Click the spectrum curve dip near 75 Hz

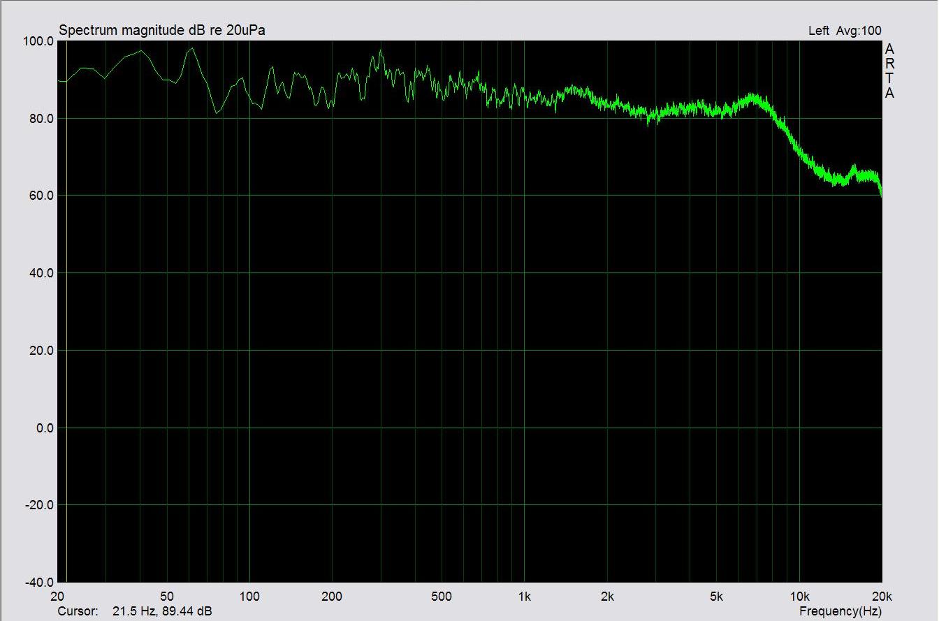tap(217, 112)
